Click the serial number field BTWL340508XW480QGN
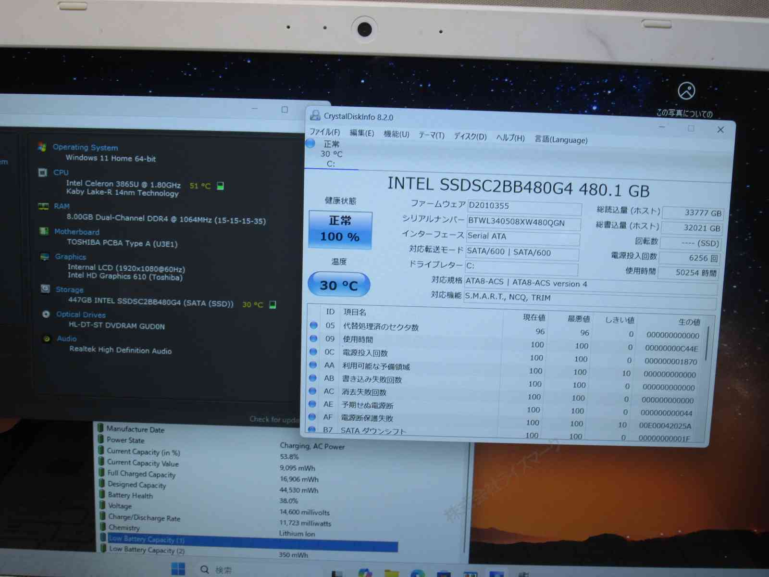This screenshot has height=577, width=769. click(524, 223)
